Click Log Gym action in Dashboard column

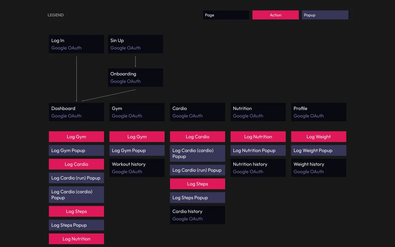click(76, 137)
